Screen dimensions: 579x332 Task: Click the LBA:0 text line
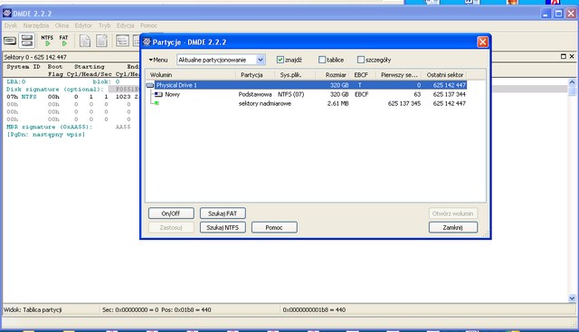point(16,81)
